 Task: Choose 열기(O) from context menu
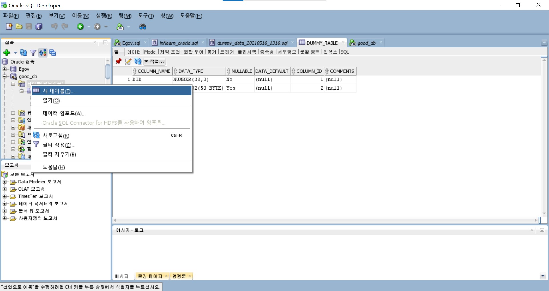coord(112,100)
